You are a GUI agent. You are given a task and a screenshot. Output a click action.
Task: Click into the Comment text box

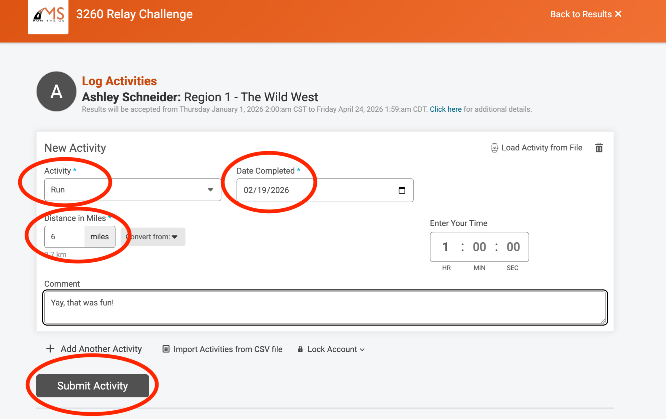click(x=325, y=307)
